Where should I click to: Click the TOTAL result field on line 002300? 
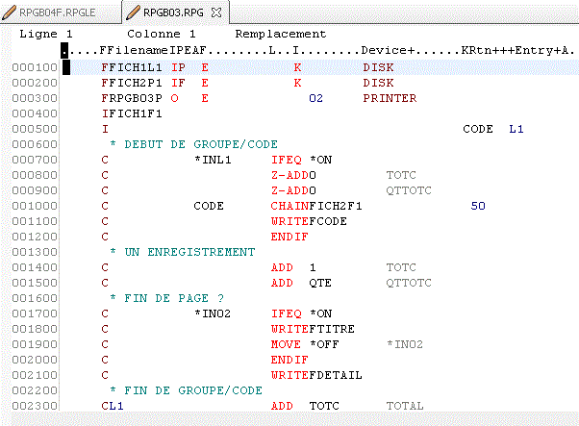point(405,406)
